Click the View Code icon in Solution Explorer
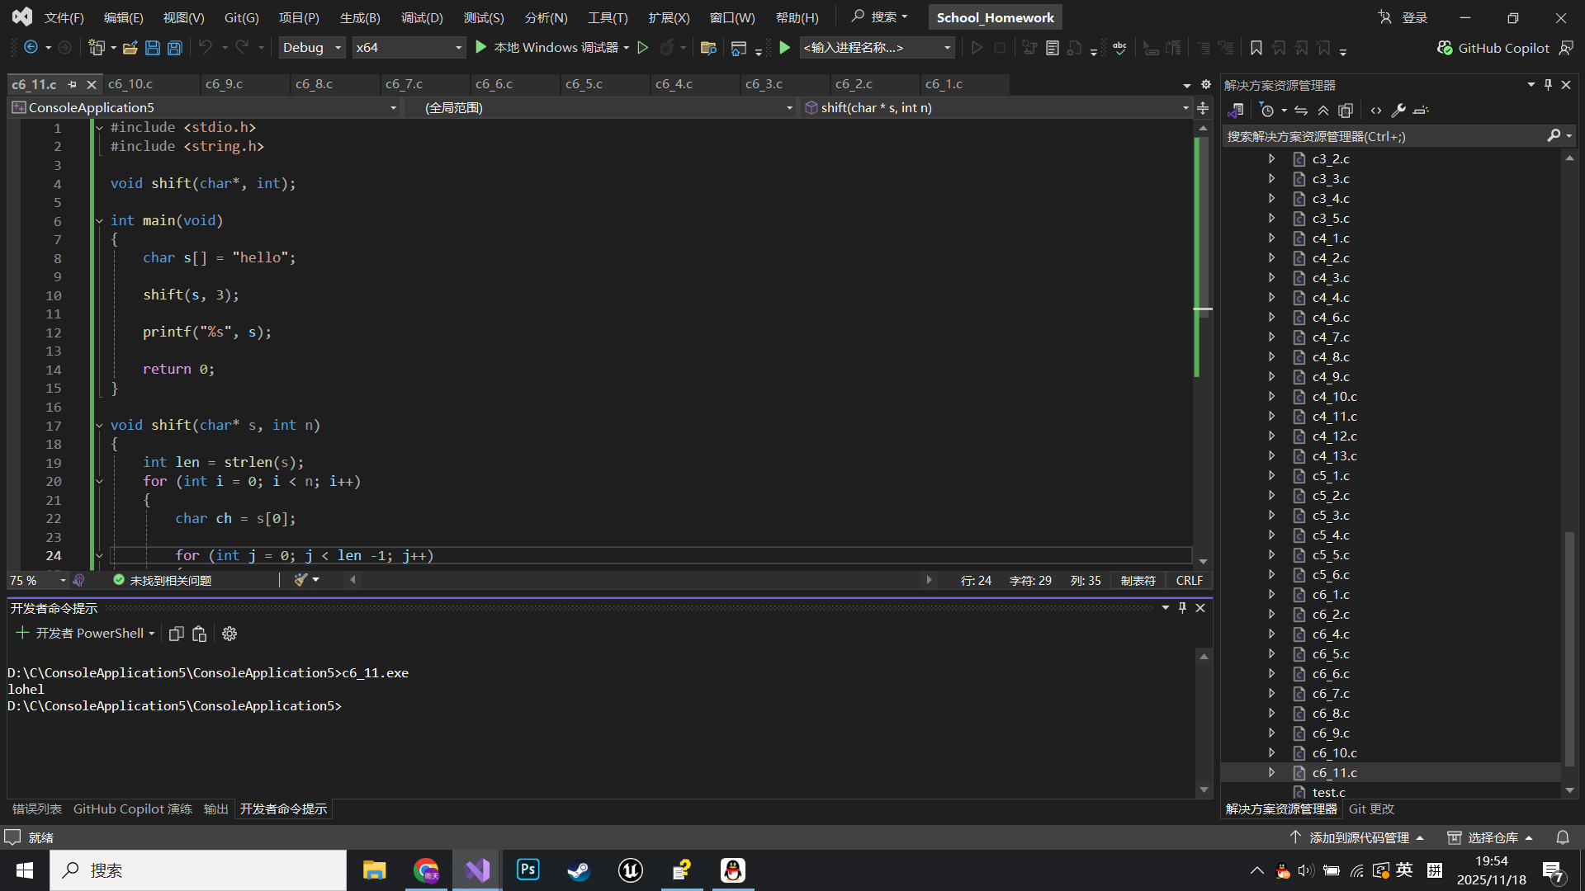 point(1376,111)
